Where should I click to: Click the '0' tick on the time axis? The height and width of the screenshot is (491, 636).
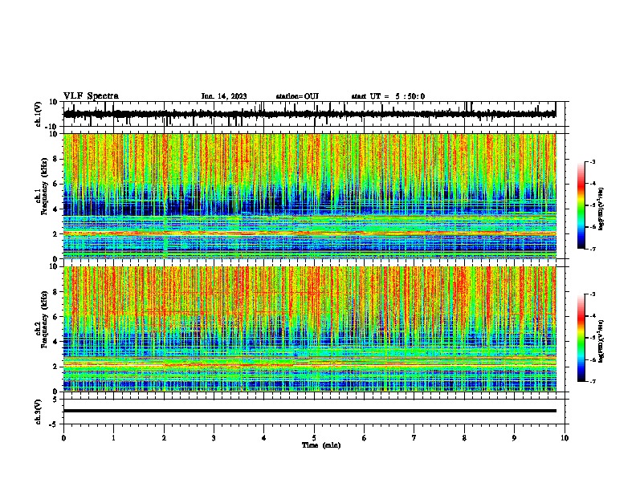coord(63,438)
